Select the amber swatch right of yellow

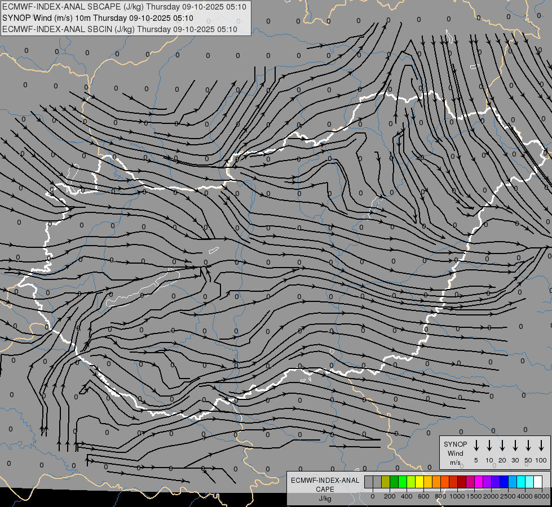(x=428, y=482)
